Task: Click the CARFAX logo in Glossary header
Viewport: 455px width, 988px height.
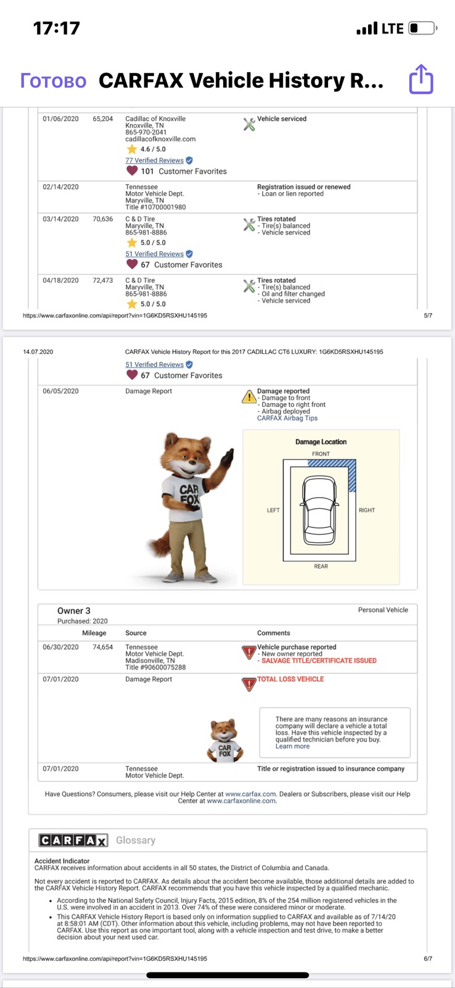Action: tap(73, 840)
